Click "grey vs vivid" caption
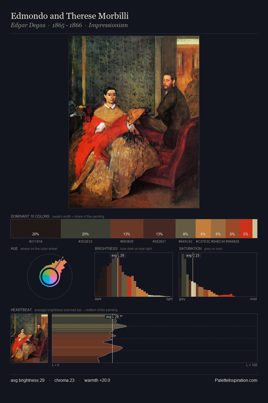The image size is (268, 403). (x=213, y=249)
